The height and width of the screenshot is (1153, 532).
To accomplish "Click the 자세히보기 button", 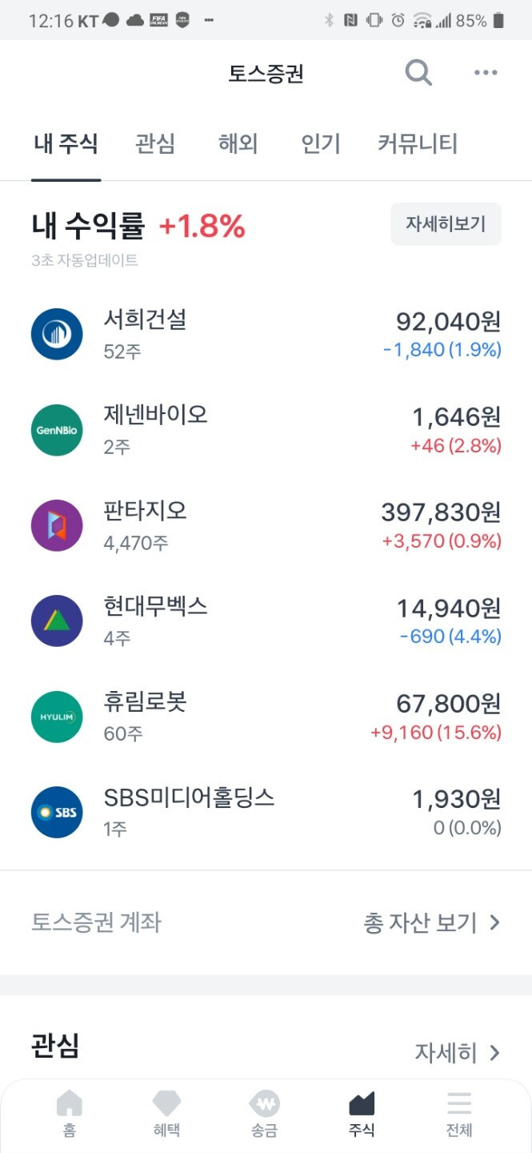I will click(x=446, y=224).
